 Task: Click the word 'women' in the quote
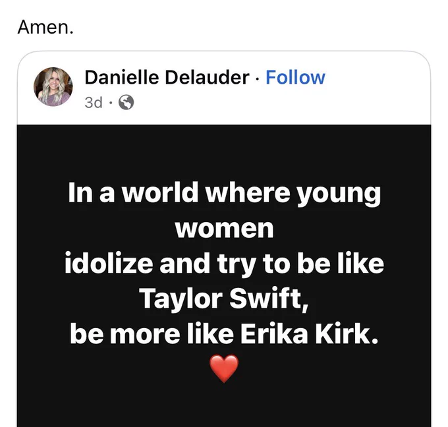click(224, 229)
